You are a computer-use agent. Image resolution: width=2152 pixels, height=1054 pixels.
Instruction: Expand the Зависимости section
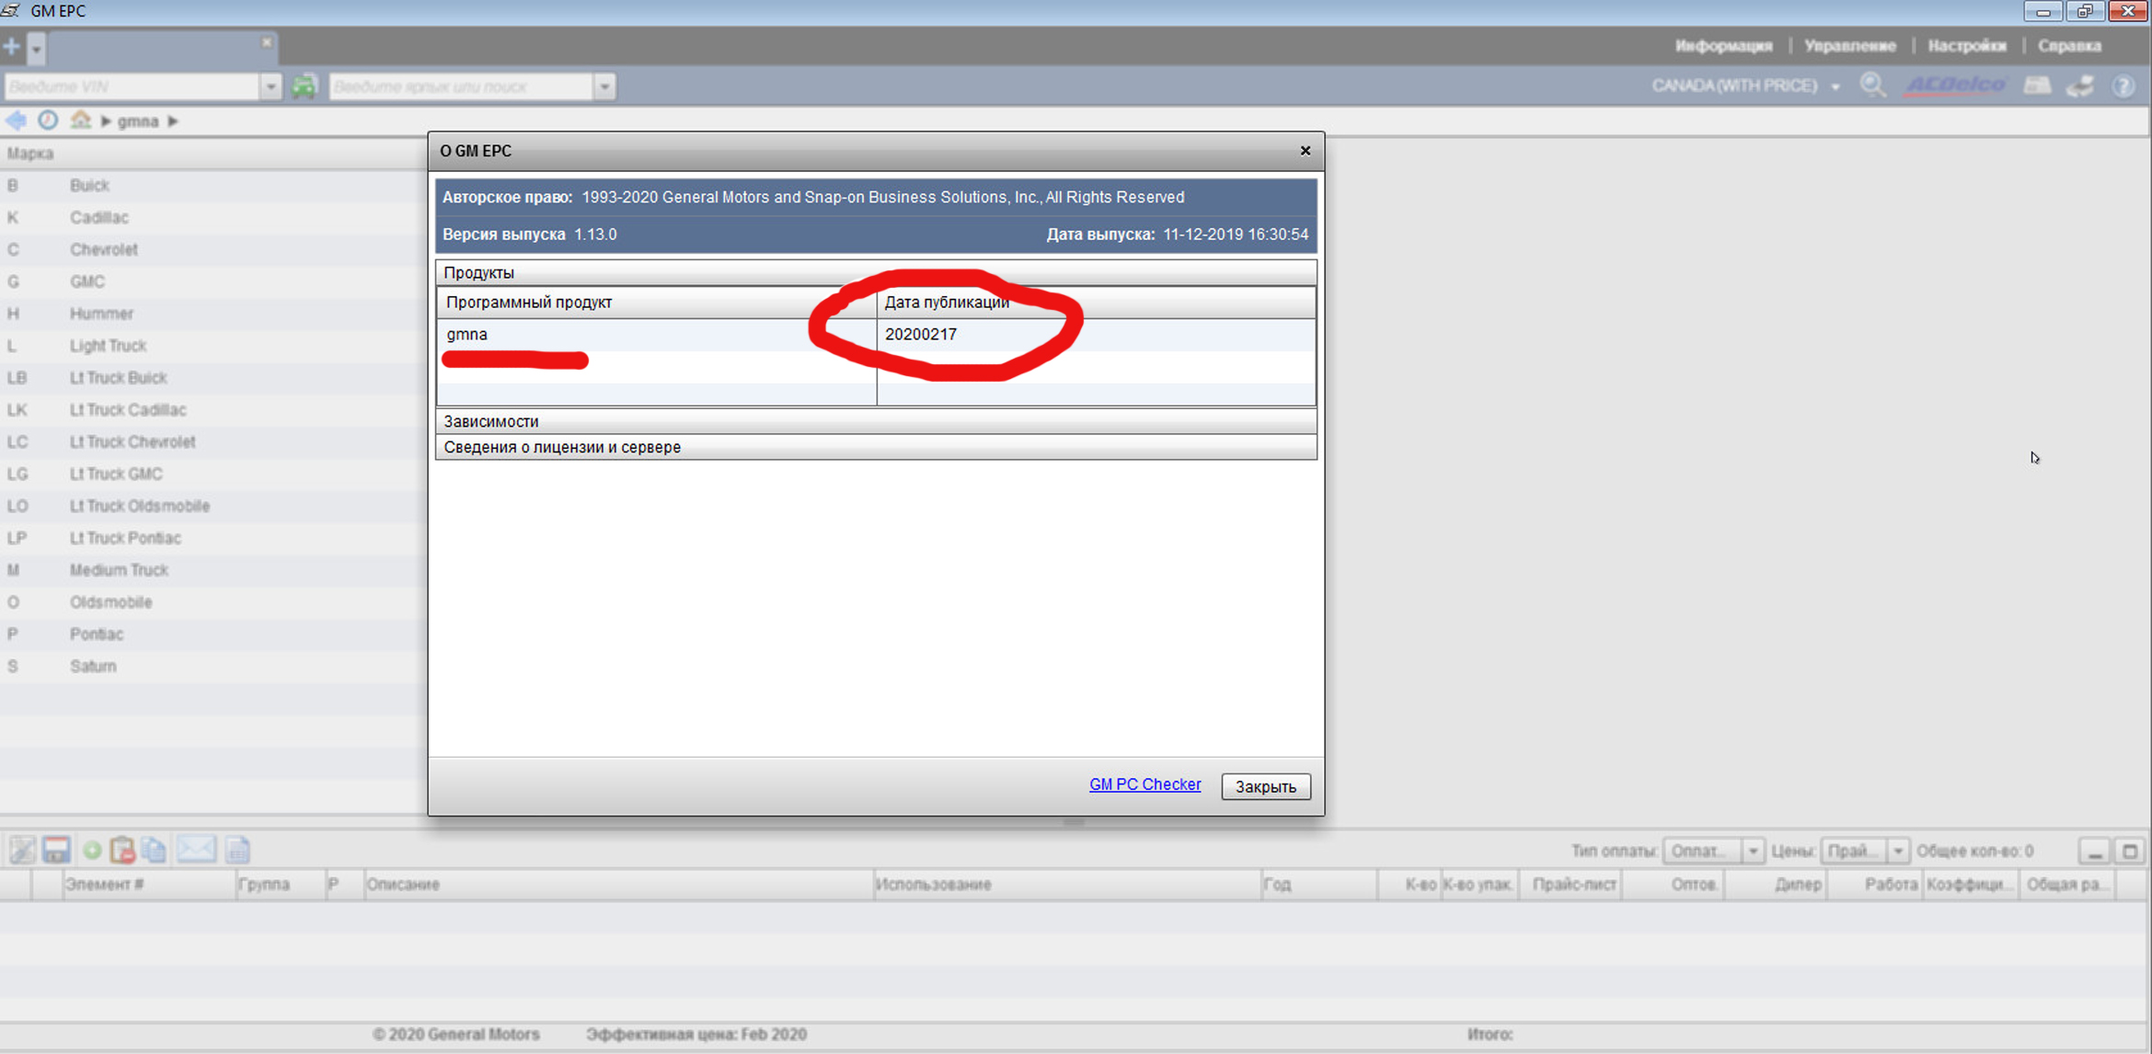876,421
